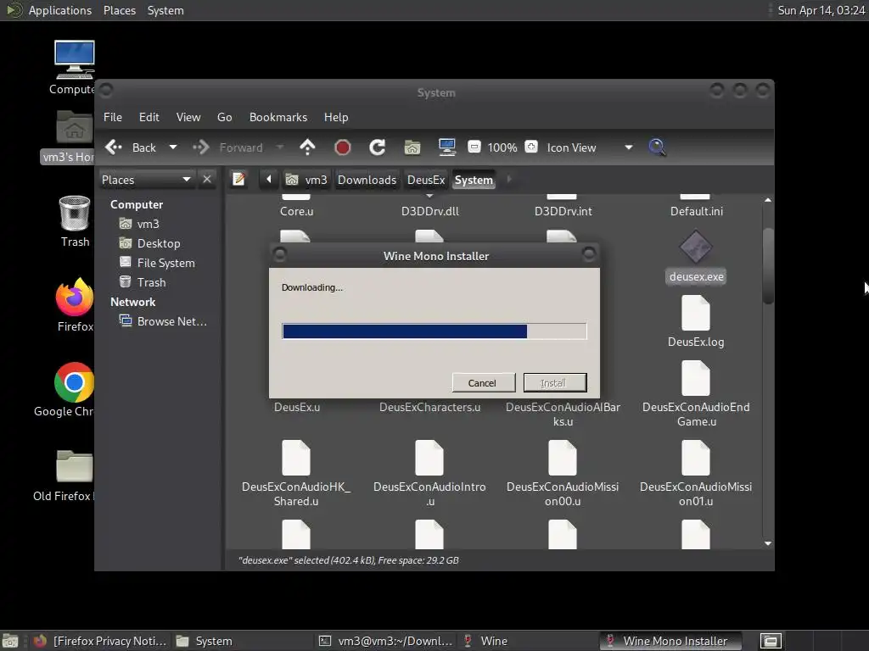Screen dimensions: 869x651
Task: Open the System menu in top panel
Action: pyautogui.click(x=165, y=10)
